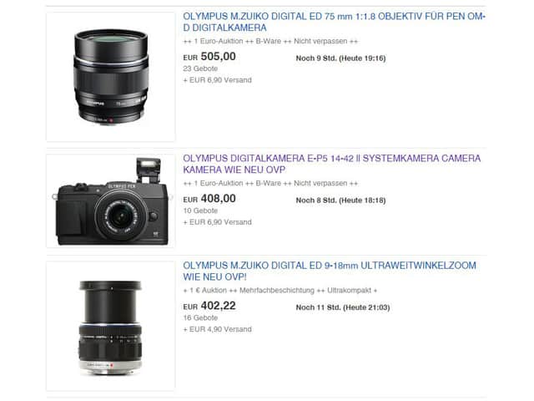Open the 9-18mm zoom lens thumbnail
Image resolution: width=534 pixels, height=401 pixels.
click(x=111, y=326)
